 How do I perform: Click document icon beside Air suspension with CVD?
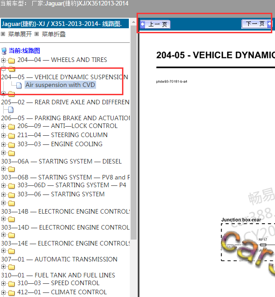coord(19,86)
